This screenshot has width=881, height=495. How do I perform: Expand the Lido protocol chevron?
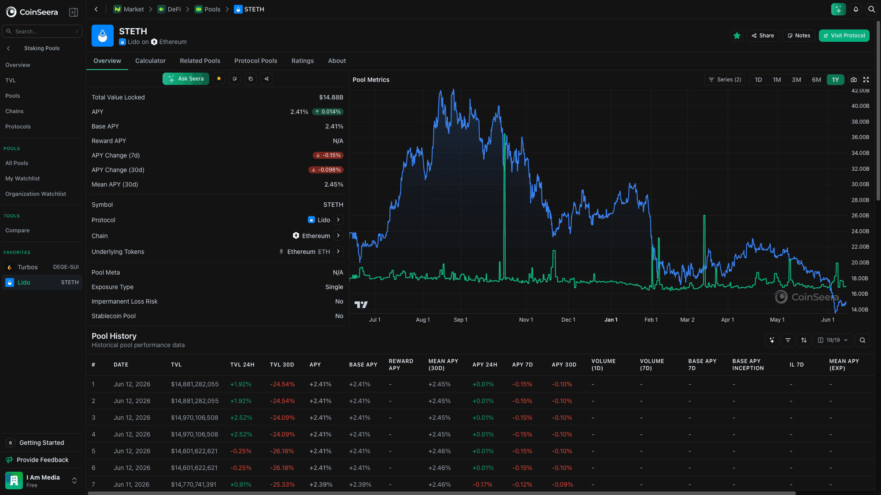click(x=338, y=220)
